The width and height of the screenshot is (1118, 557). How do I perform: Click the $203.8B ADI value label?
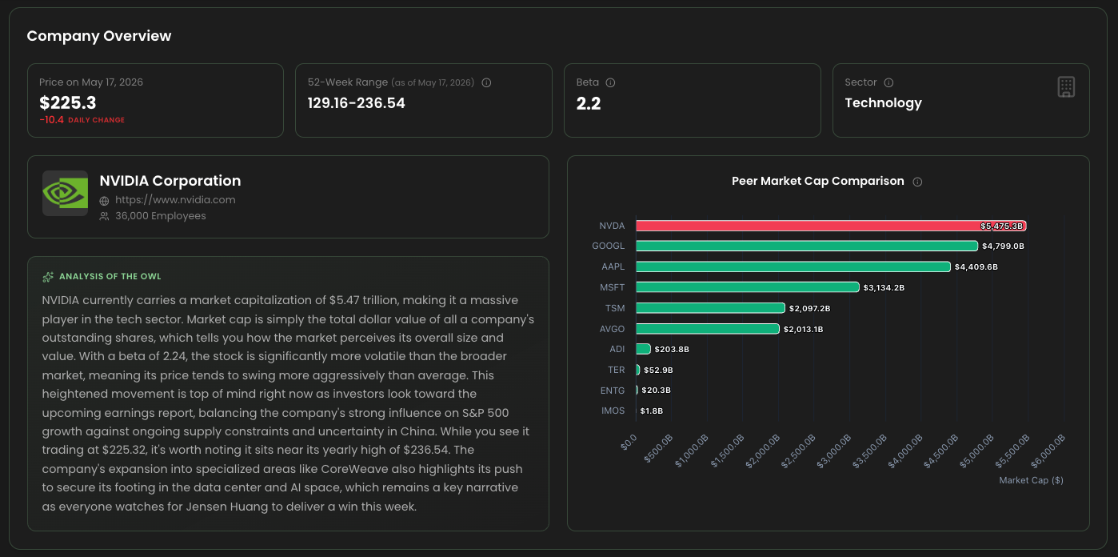672,350
